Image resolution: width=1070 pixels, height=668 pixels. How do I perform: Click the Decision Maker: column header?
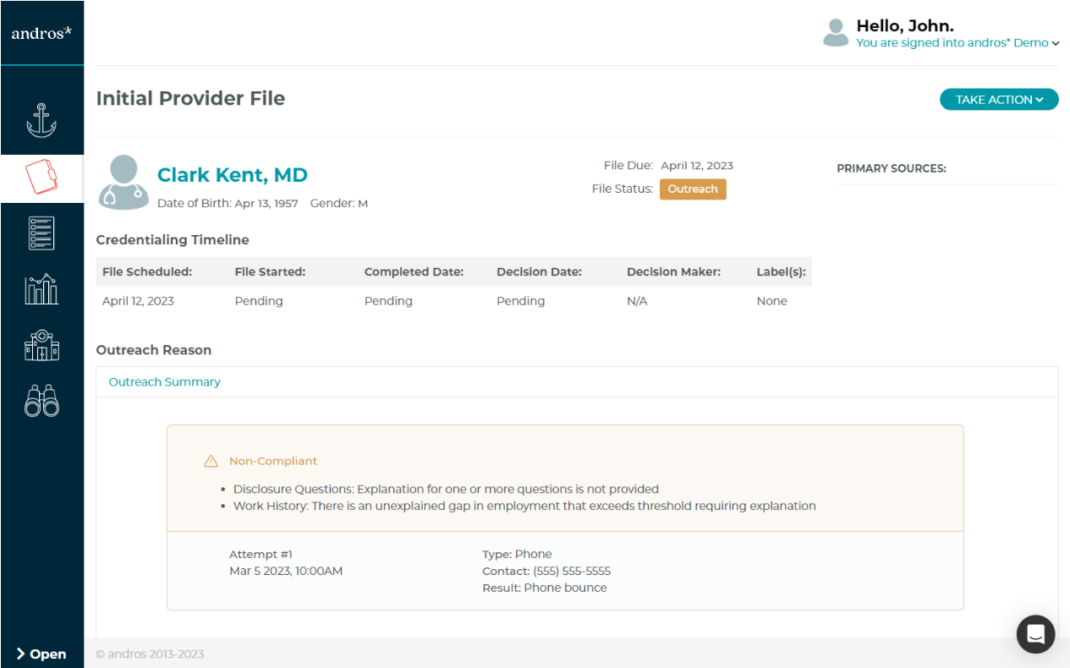point(673,272)
